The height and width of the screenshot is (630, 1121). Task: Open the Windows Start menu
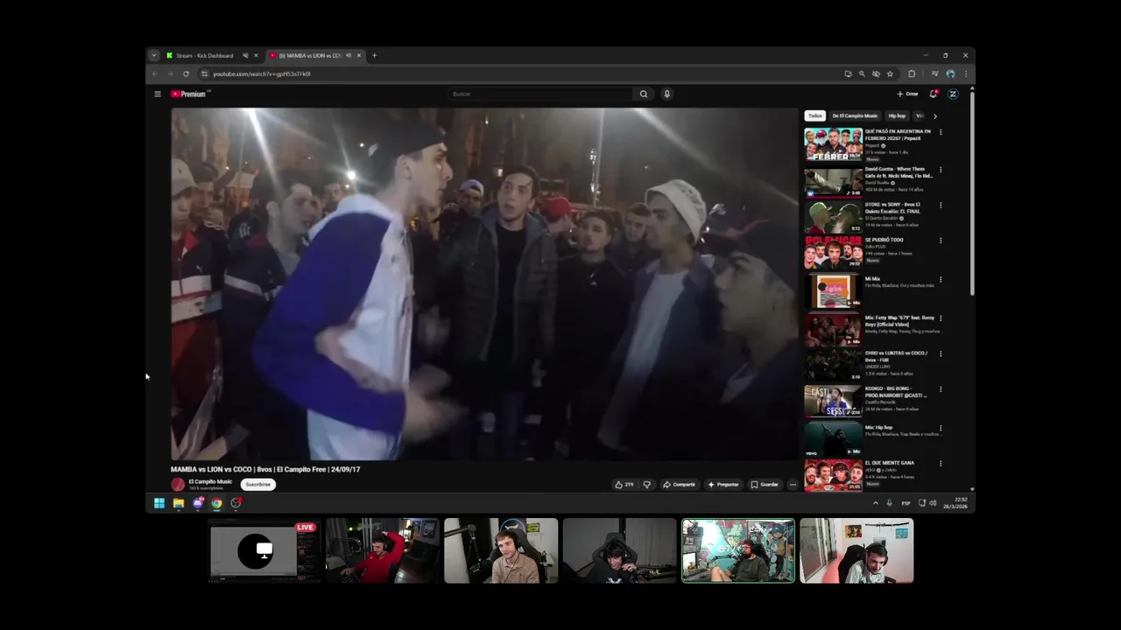pyautogui.click(x=159, y=503)
